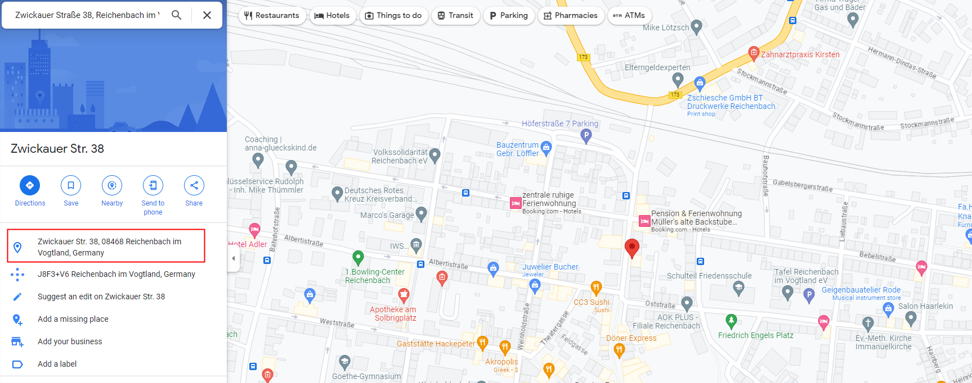Copy the Zwickauer Str. 38 address
The image size is (972, 383).
[106, 246]
